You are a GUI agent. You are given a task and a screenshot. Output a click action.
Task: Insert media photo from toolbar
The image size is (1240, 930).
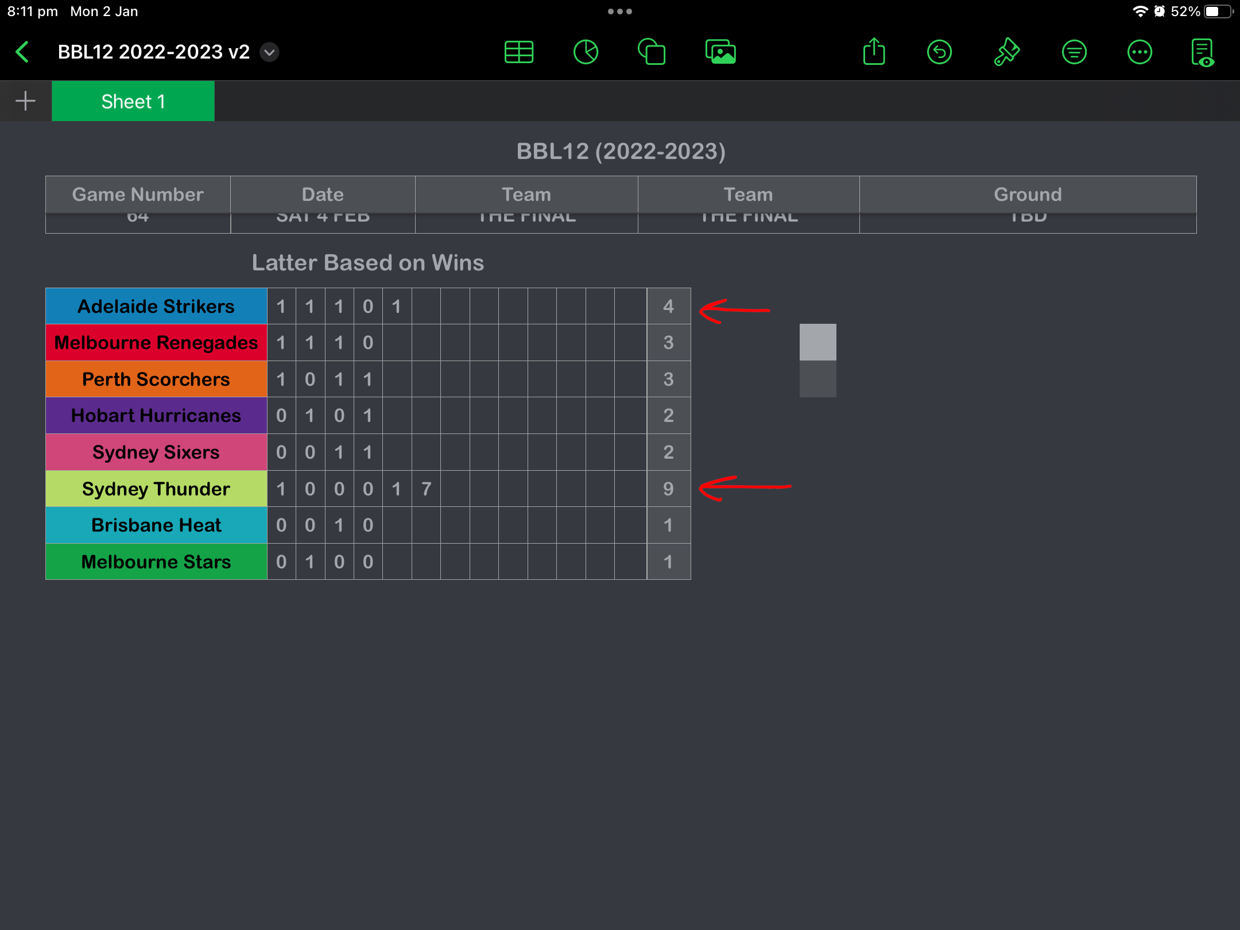720,52
